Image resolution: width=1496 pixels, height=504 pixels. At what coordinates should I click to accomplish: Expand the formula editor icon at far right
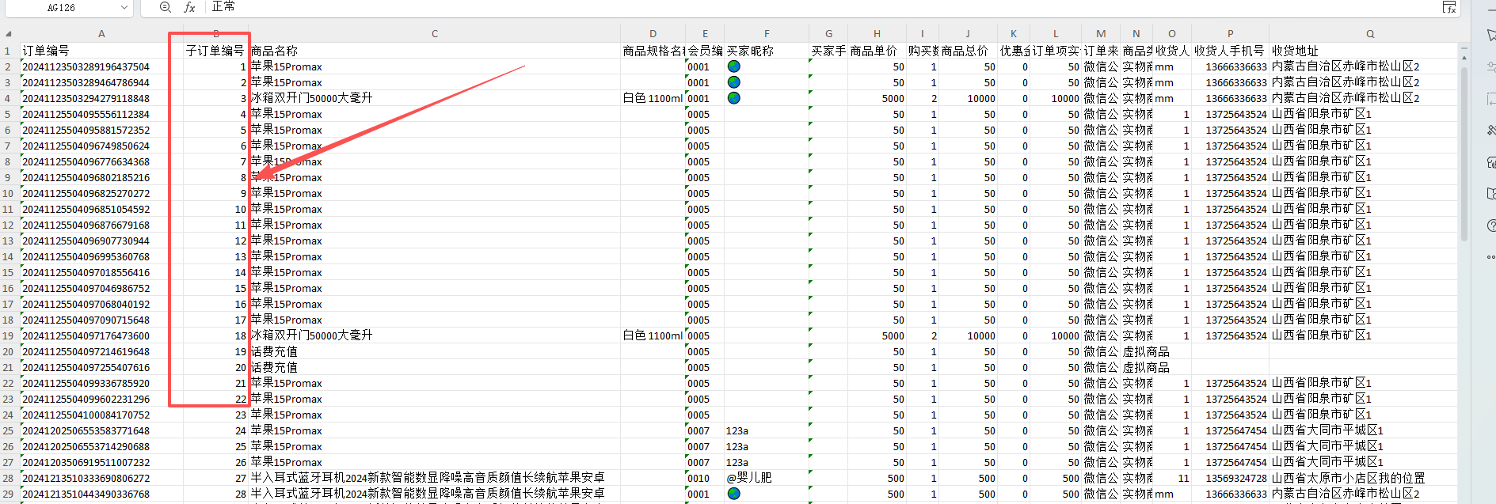click(x=1448, y=7)
